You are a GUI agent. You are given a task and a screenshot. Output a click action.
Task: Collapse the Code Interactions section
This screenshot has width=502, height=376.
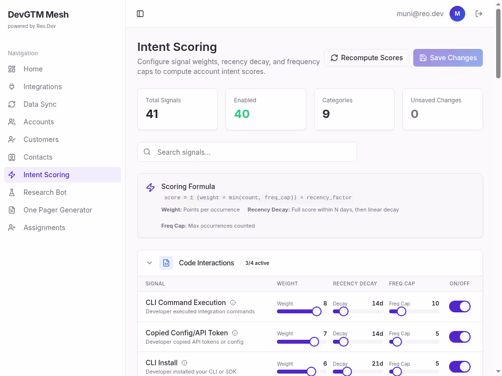(150, 263)
